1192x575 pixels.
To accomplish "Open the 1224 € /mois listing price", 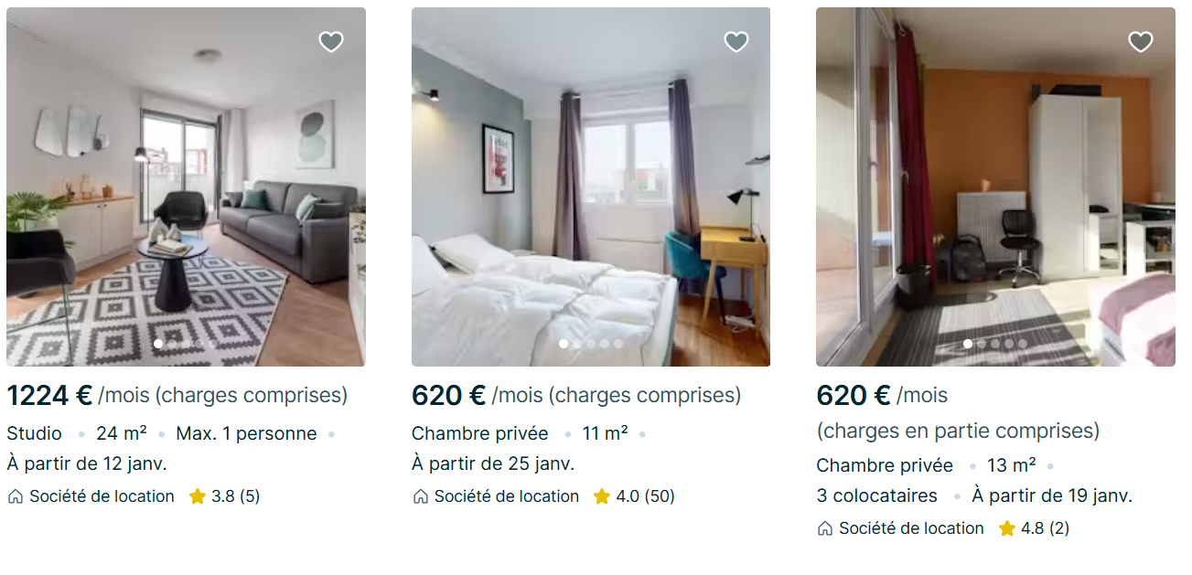I will click(50, 396).
